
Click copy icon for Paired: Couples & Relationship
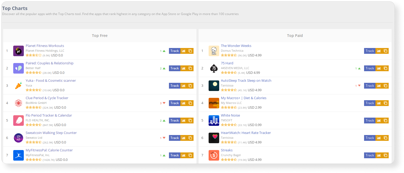coord(190,68)
